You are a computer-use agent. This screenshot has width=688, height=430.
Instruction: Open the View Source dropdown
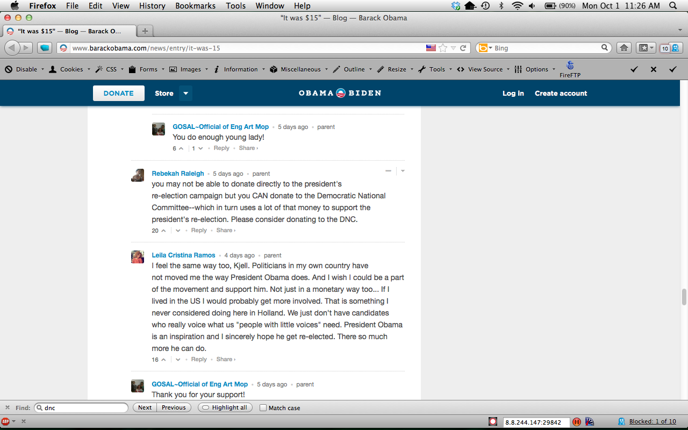coord(483,69)
